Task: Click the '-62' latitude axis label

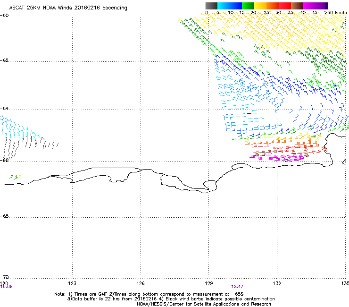Action: tap(4, 60)
